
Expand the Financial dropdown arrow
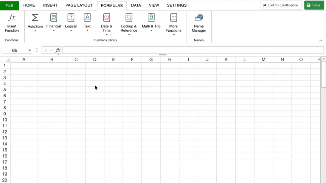tap(54, 30)
